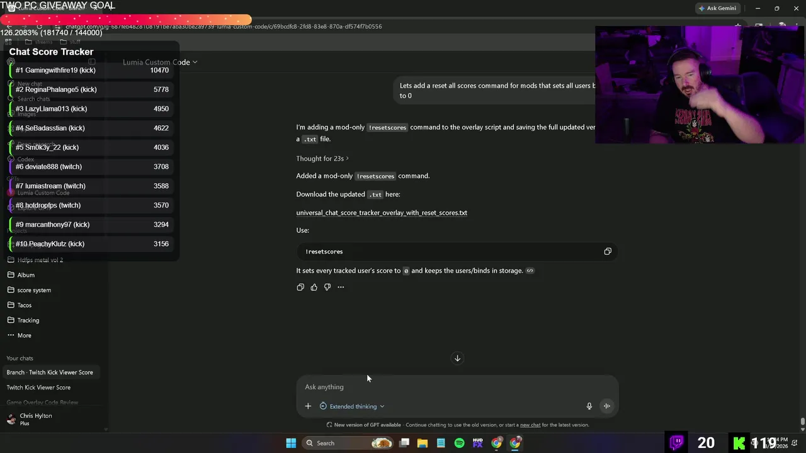
Task: Open more actions ellipsis under the response
Action: [x=341, y=287]
